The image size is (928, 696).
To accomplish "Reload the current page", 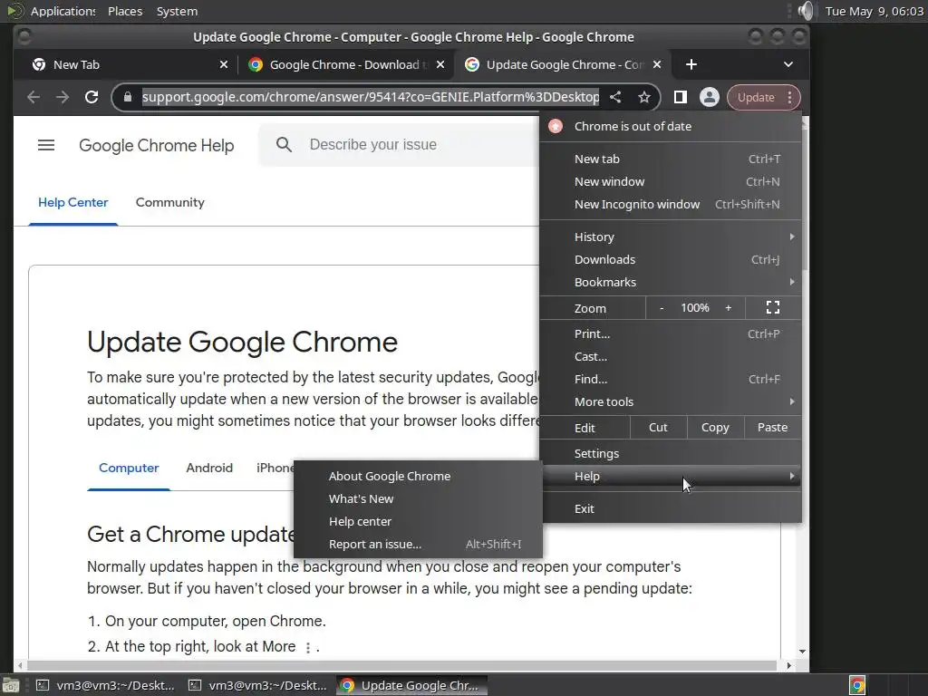I will [x=92, y=97].
